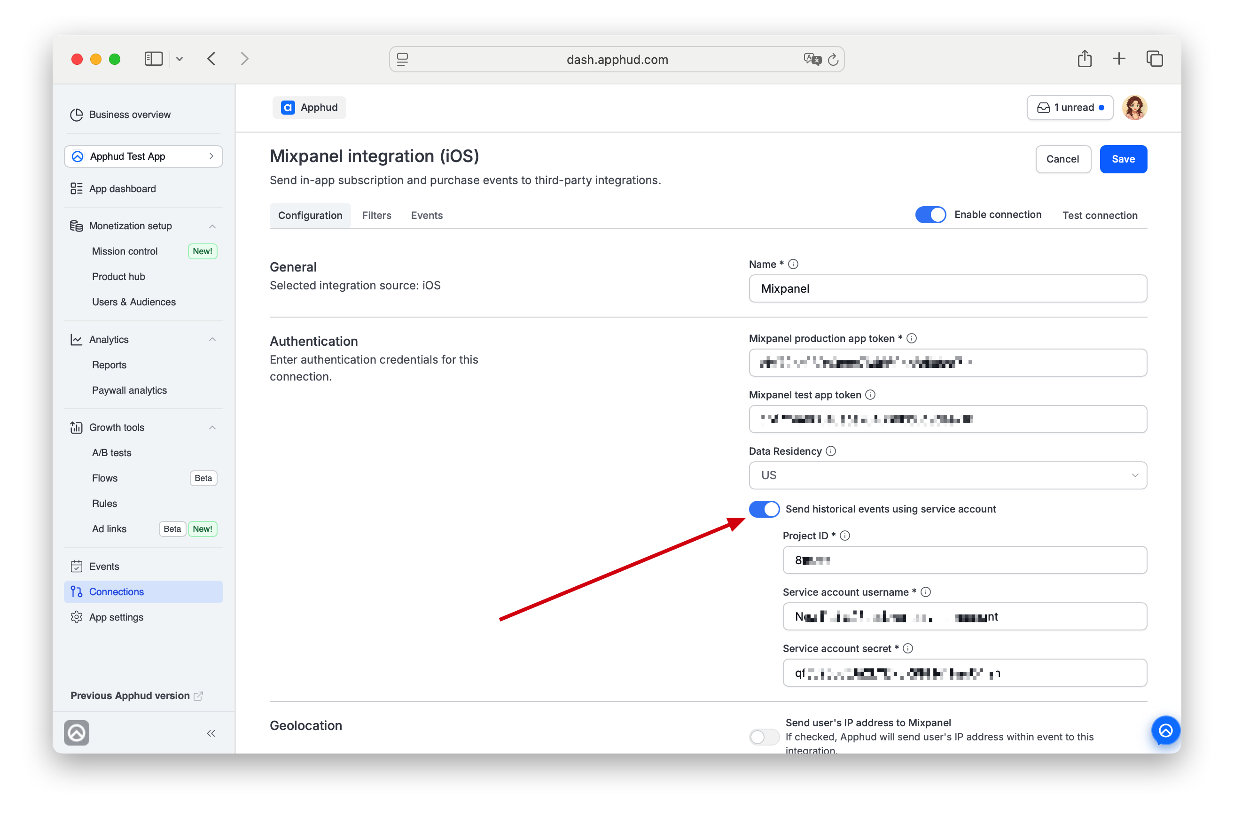Click the Cancel button
This screenshot has width=1234, height=824.
click(x=1062, y=159)
